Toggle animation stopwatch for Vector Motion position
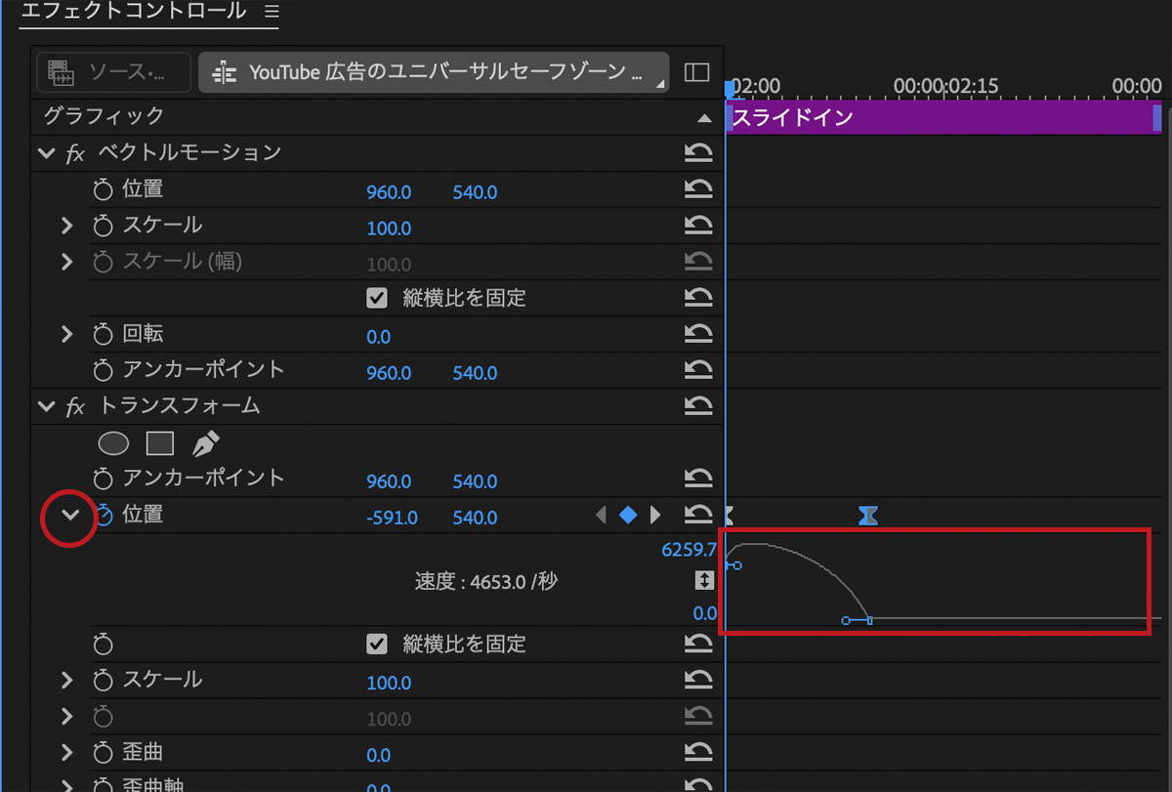Image resolution: width=1172 pixels, height=792 pixels. (x=104, y=189)
